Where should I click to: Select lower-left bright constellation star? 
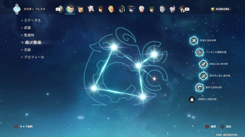tap(94, 88)
